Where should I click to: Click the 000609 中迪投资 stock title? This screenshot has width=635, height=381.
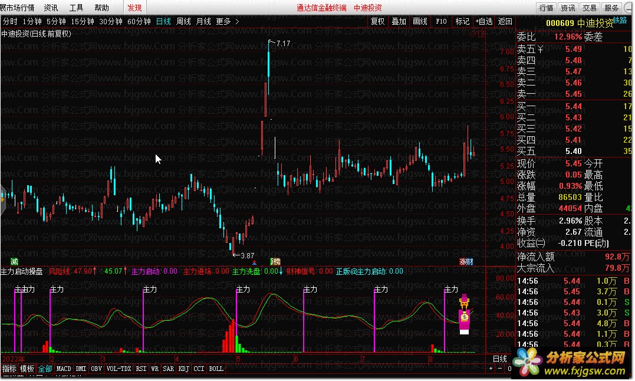[580, 23]
